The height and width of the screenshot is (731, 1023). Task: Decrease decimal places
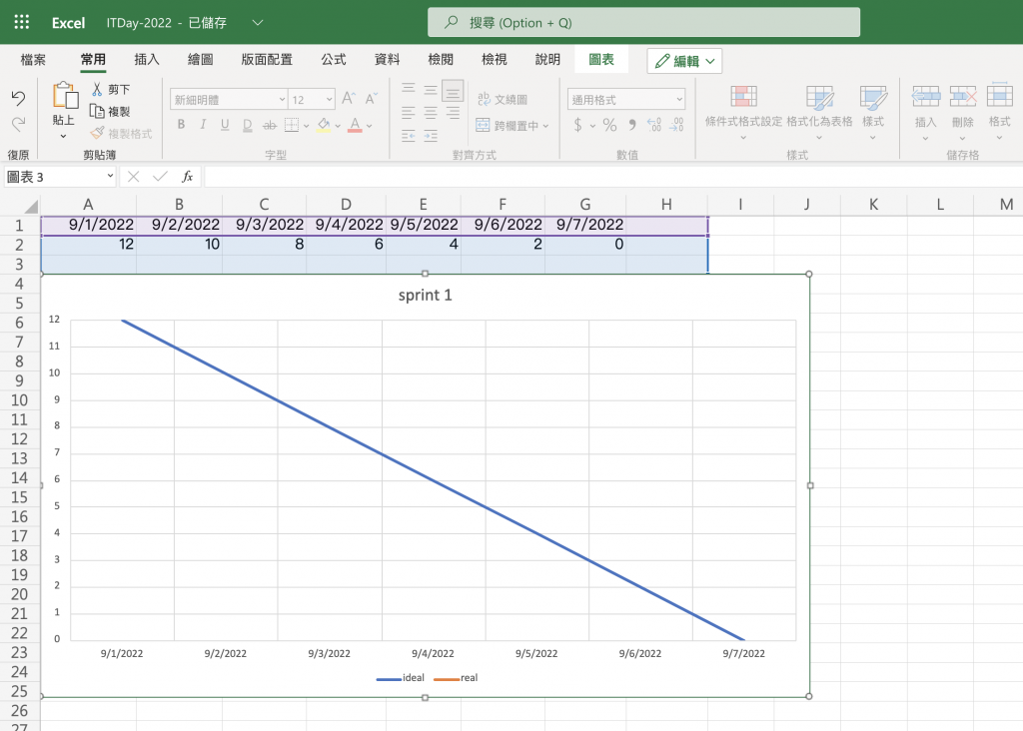pos(676,125)
